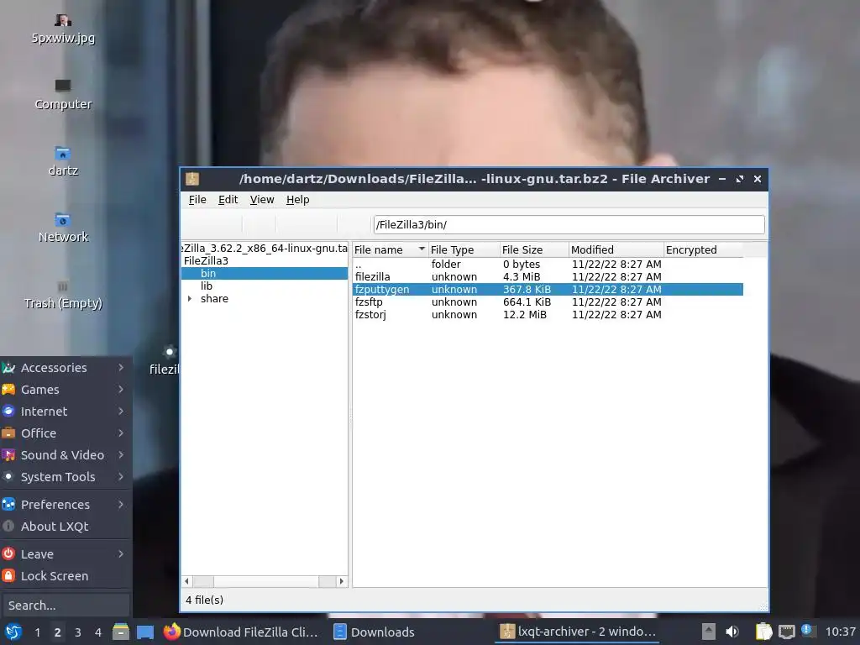The width and height of the screenshot is (860, 645).
Task: Click the tree panel horizontal scrollbar track
Action: coord(266,581)
